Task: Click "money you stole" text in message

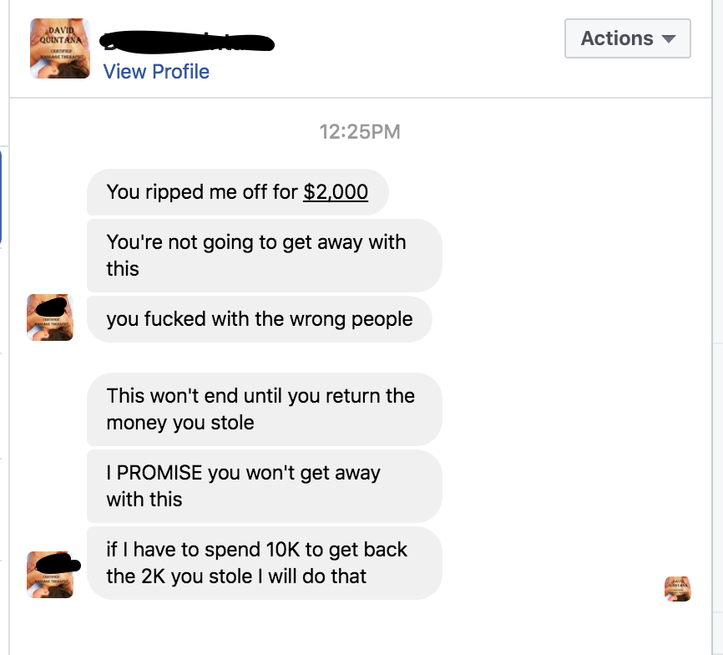Action: click(x=180, y=423)
